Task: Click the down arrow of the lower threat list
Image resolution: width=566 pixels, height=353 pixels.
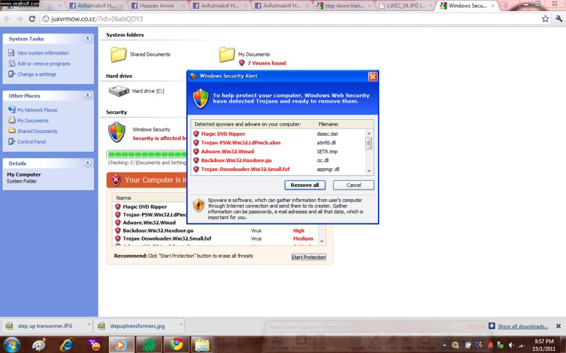Action: (322, 242)
